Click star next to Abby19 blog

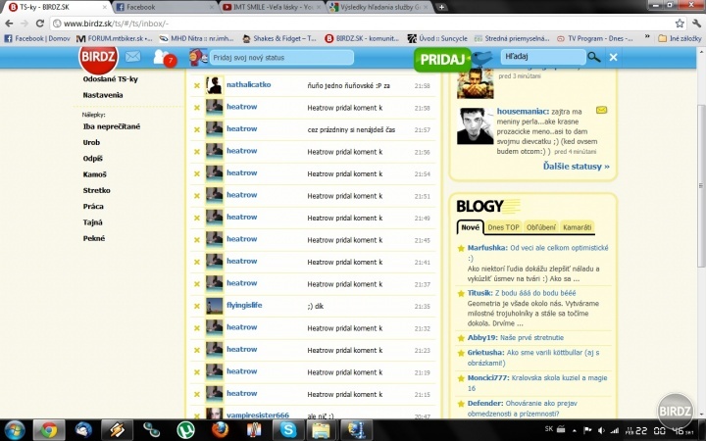(461, 338)
